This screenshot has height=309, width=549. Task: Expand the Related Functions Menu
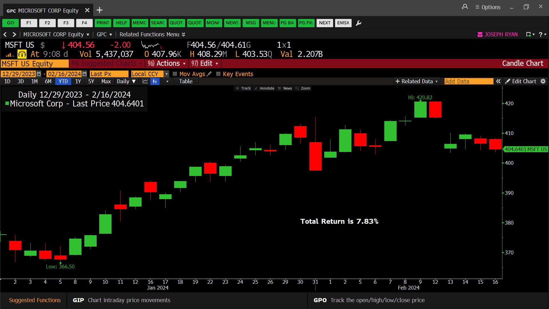pos(152,34)
